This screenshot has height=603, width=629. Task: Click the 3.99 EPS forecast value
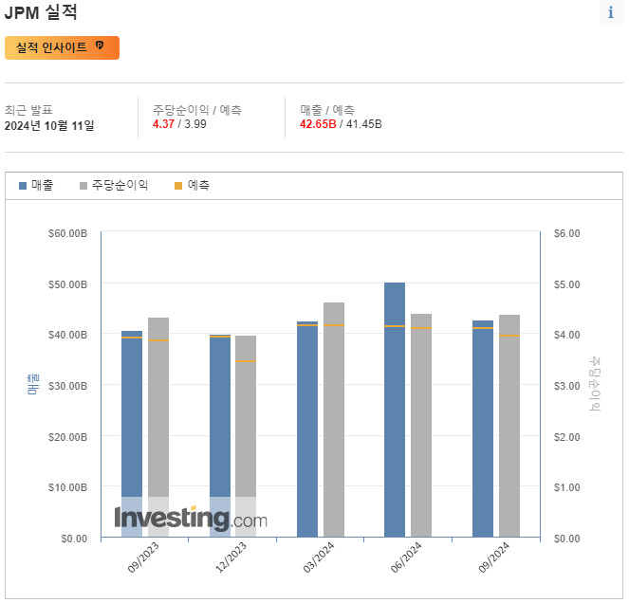click(x=195, y=124)
